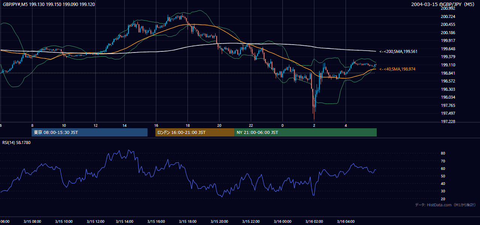Click the 3/15 14:00 time label
Screen dimensions: 480x225
click(x=124, y=221)
